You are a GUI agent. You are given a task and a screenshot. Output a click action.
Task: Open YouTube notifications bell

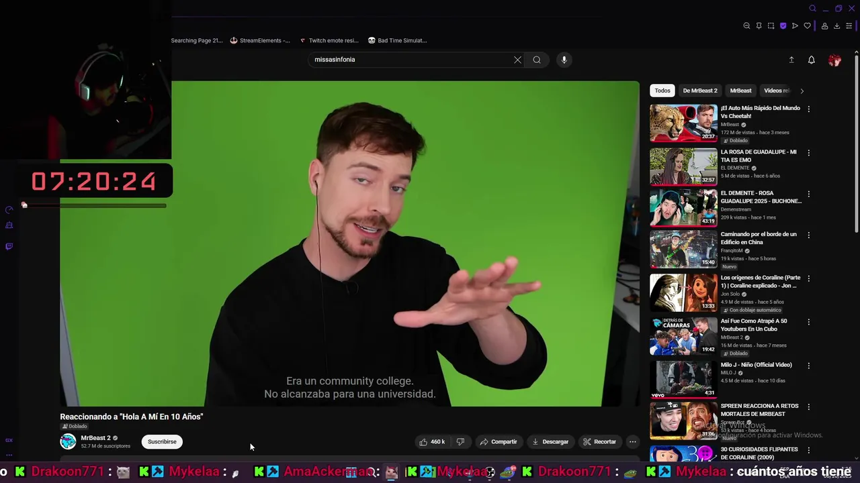point(812,60)
